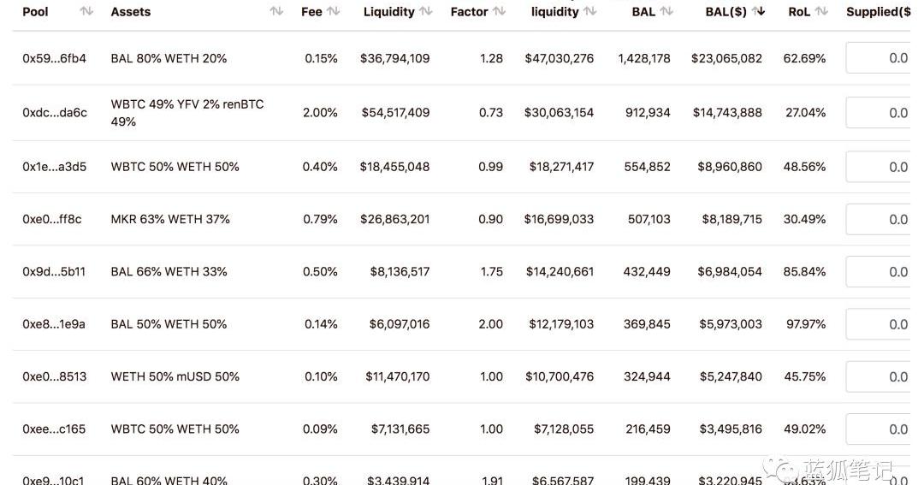Toggle the BAL($) descending sort arrow
This screenshot has height=485, width=924.
758,12
